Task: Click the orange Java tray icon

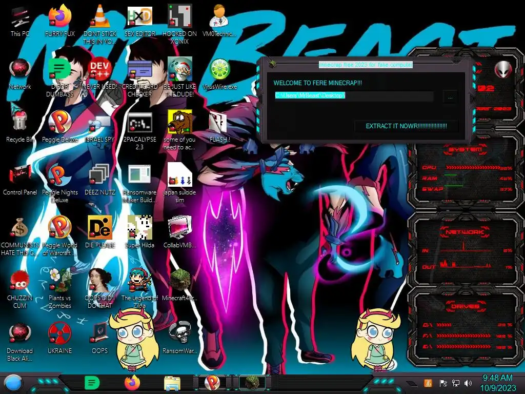Action: [428, 383]
